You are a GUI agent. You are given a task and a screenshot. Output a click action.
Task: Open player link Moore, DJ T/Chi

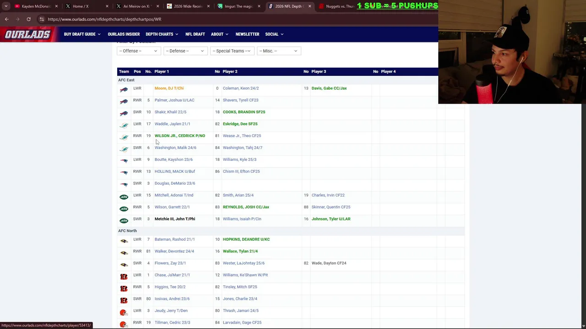[x=169, y=88]
